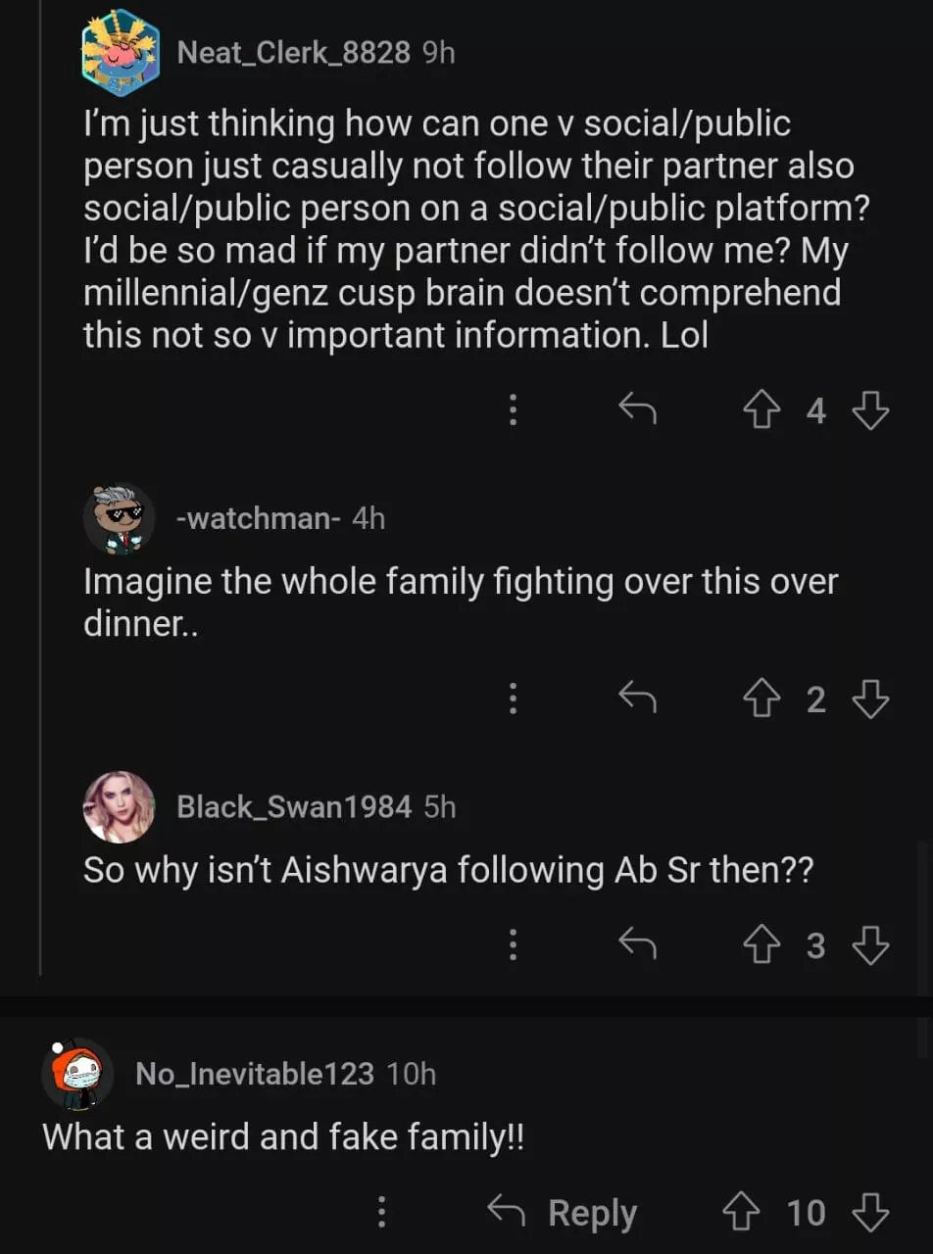This screenshot has width=933, height=1254.
Task: Click Reply under No_Inevitable123's comment
Action: tap(564, 1213)
